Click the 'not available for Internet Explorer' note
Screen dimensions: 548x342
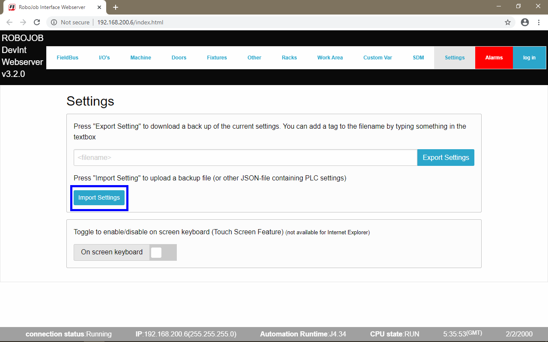click(x=328, y=233)
